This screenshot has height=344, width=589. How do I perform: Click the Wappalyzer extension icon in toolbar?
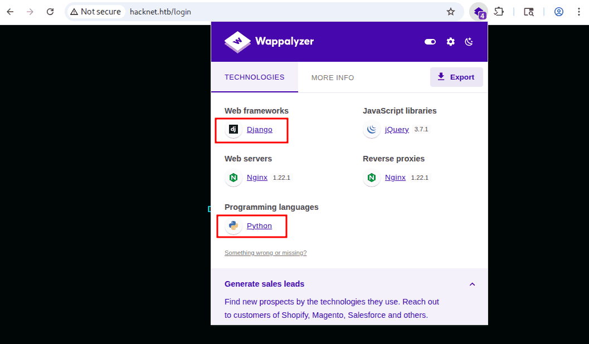(478, 12)
